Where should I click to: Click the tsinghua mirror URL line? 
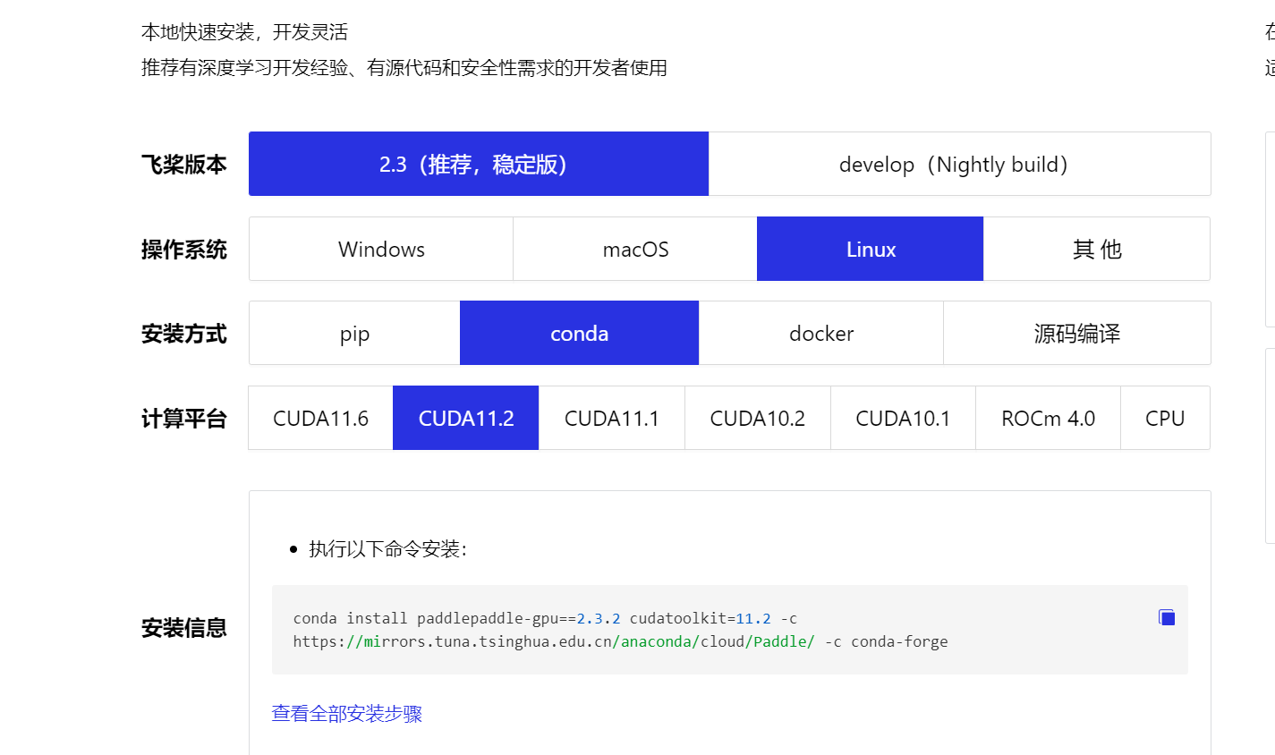(x=620, y=641)
